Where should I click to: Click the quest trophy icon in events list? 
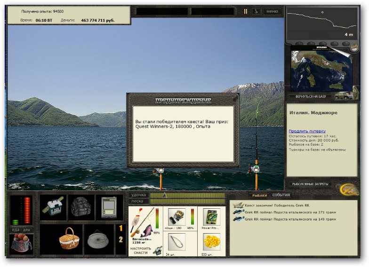(238, 205)
